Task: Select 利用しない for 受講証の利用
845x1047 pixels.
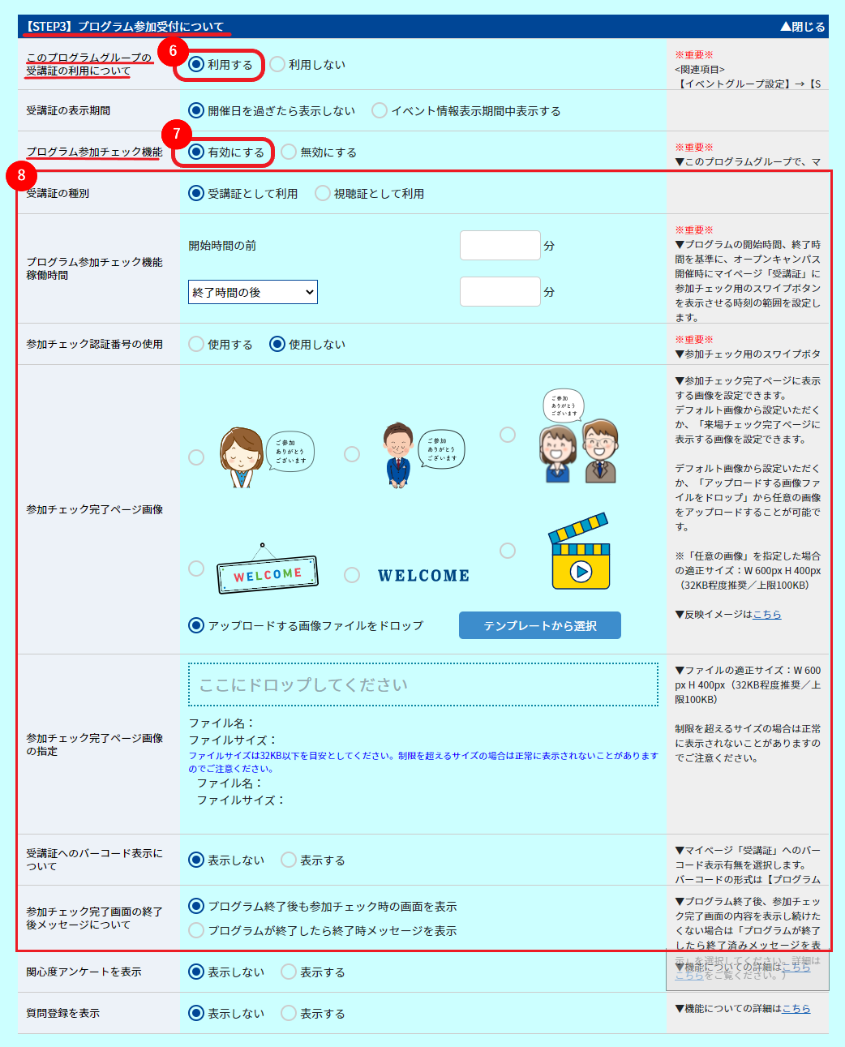Action: pos(277,64)
